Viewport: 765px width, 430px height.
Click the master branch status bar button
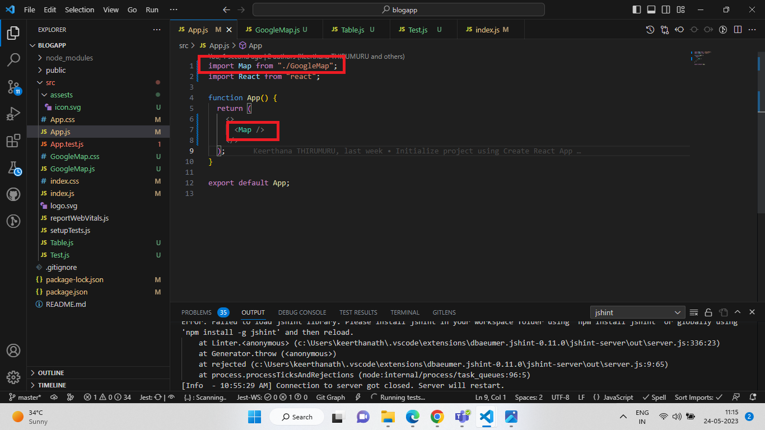pyautogui.click(x=26, y=398)
